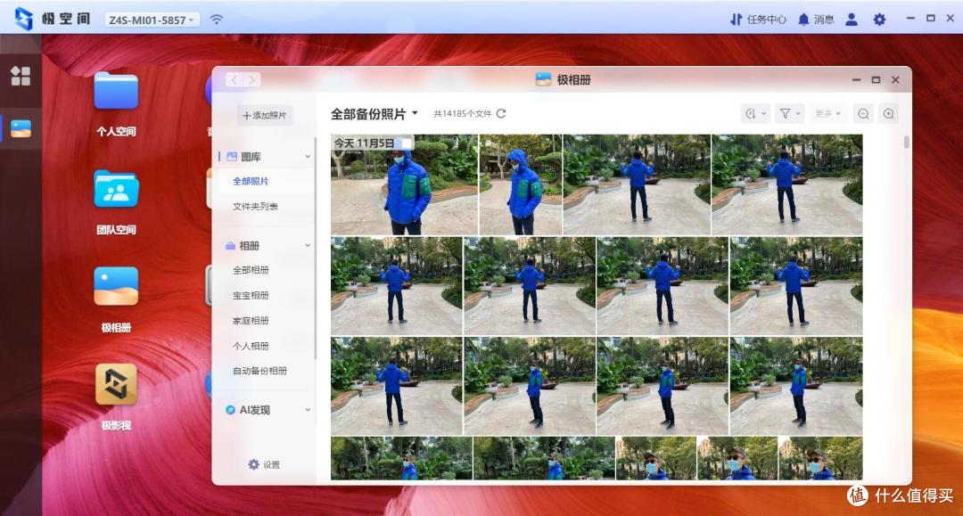The height and width of the screenshot is (516, 963).
Task: Open the sort order dropdown
Action: pyautogui.click(x=755, y=113)
